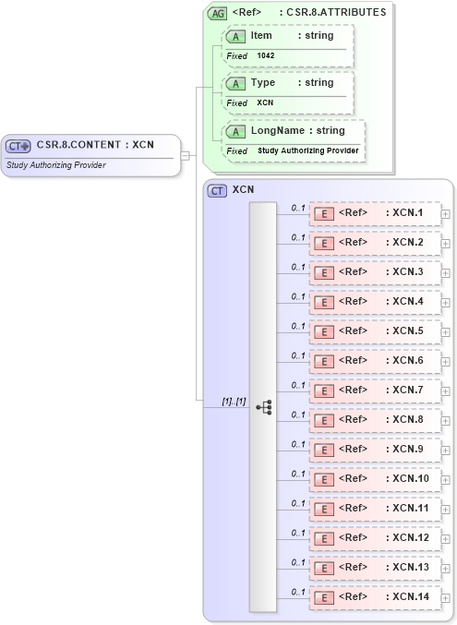The image size is (457, 625).
Task: Expand the XCN.11 element reference
Action: 445,509
